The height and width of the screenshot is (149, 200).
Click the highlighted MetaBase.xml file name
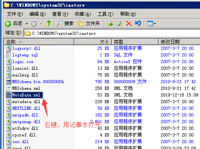tap(27, 95)
